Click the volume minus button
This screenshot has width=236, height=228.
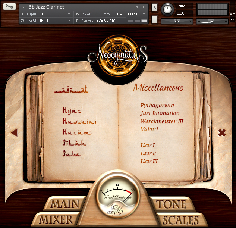[199, 22]
